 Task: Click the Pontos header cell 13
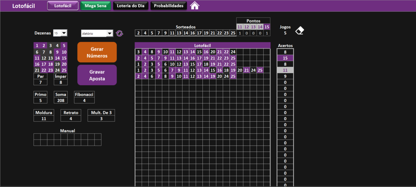(x=253, y=27)
